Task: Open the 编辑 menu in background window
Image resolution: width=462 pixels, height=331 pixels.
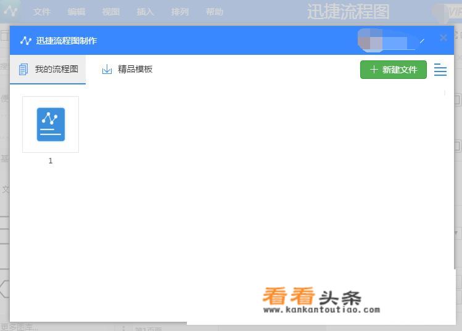Action: [76, 12]
